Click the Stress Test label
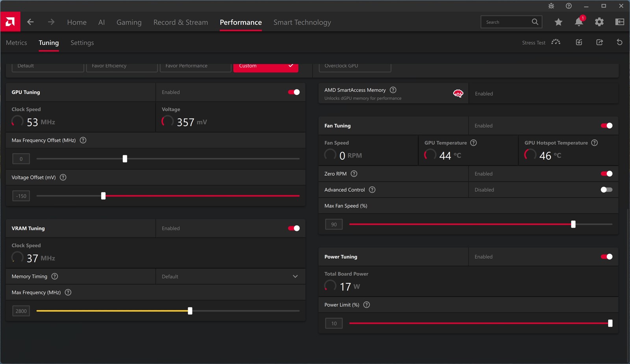Image resolution: width=630 pixels, height=364 pixels. click(534, 42)
